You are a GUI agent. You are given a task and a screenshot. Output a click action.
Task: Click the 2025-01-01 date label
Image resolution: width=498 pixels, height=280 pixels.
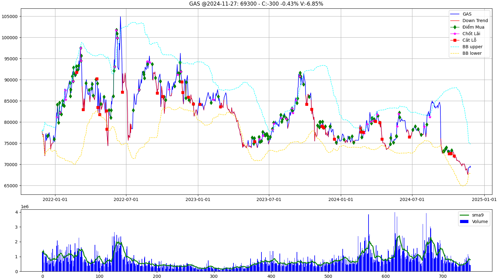[x=484, y=199]
